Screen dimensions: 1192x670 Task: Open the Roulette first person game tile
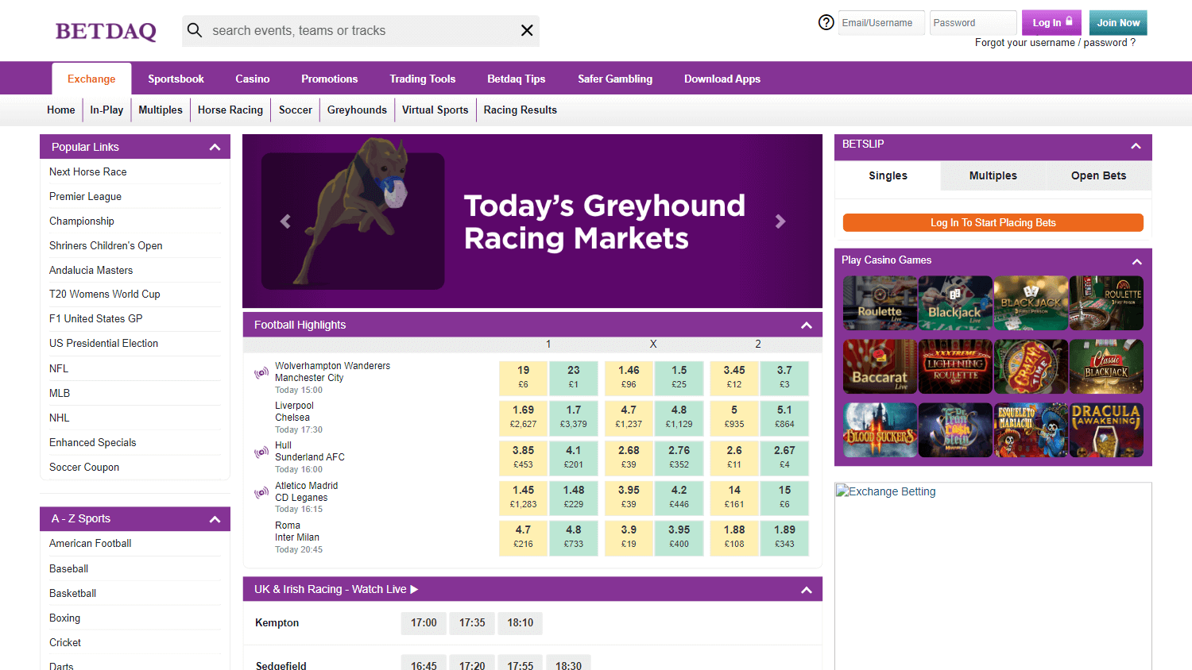pyautogui.click(x=1106, y=302)
